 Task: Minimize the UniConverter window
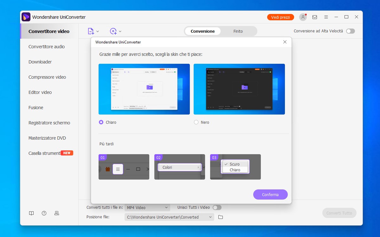(336, 17)
